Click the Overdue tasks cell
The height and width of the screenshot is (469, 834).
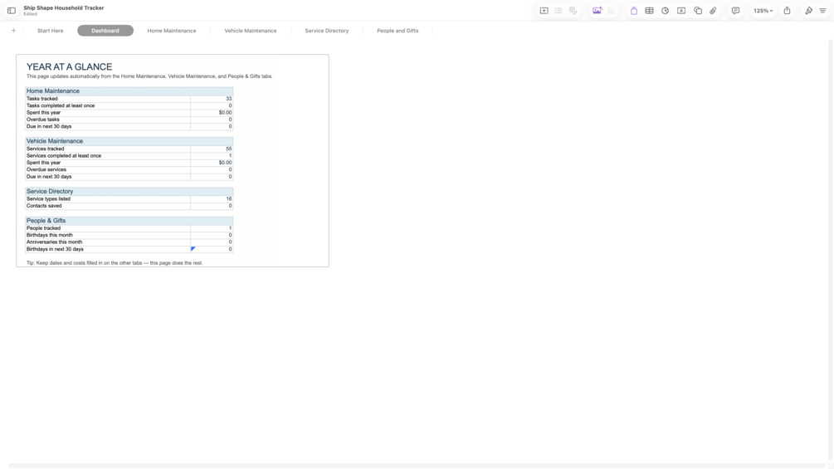(x=107, y=120)
